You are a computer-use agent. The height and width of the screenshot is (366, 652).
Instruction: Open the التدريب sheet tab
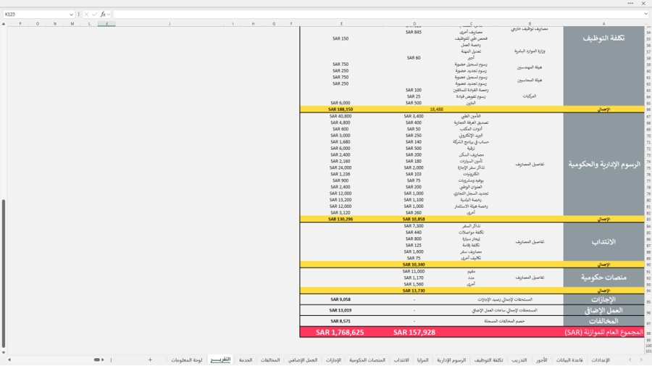pos(519,359)
